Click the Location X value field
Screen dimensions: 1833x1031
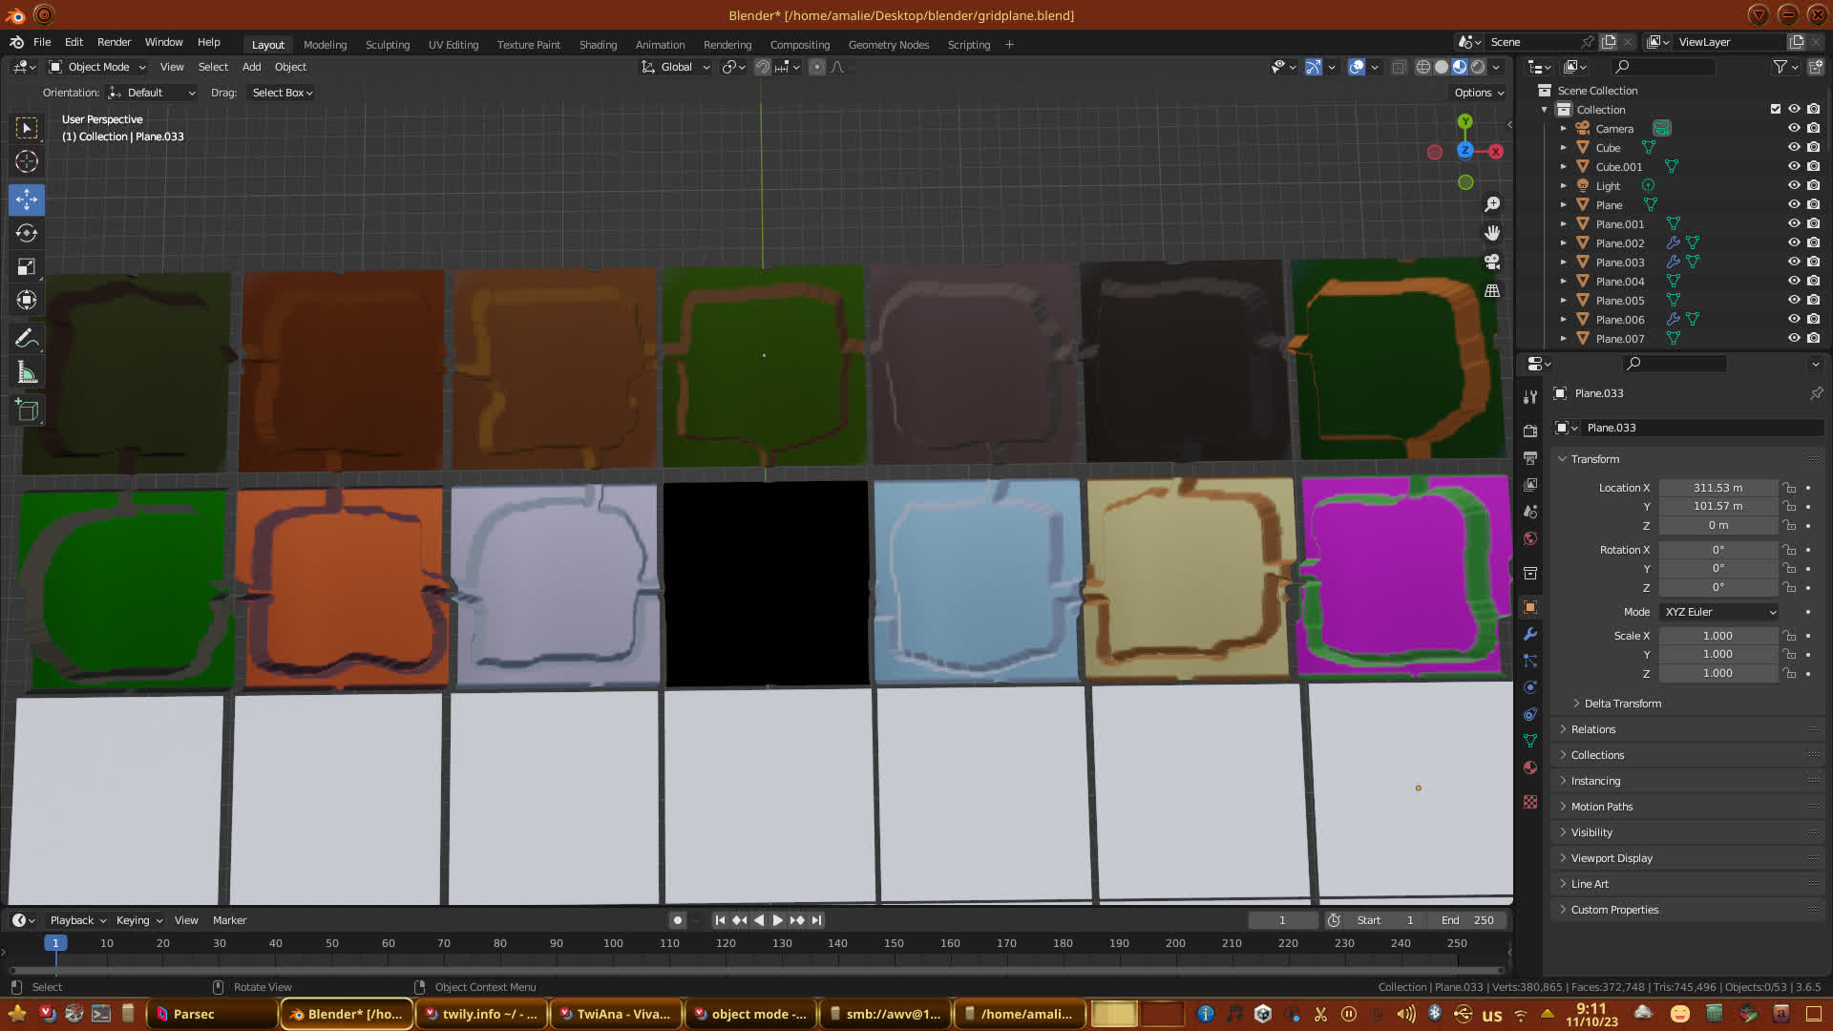tap(1717, 488)
